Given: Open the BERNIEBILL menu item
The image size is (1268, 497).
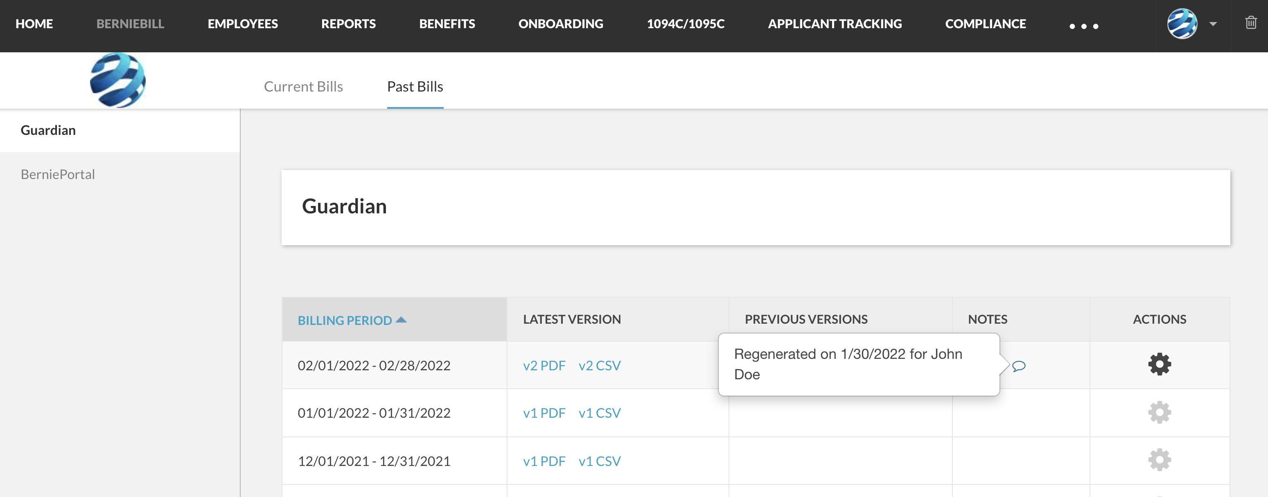Looking at the screenshot, I should (x=130, y=24).
